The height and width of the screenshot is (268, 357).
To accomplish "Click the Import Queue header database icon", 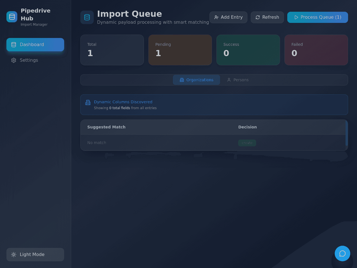I will point(87,17).
